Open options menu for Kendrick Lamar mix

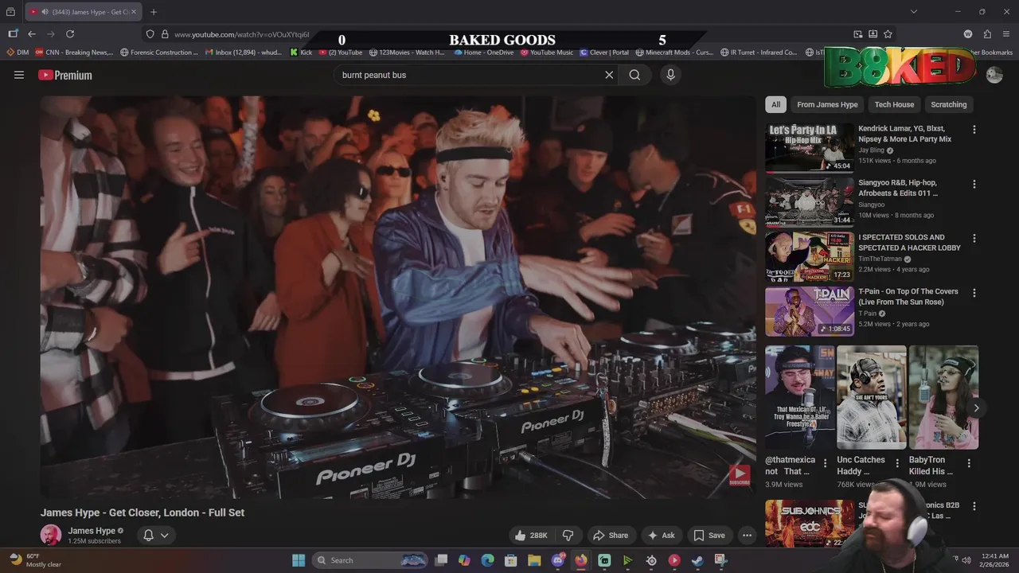974,130
